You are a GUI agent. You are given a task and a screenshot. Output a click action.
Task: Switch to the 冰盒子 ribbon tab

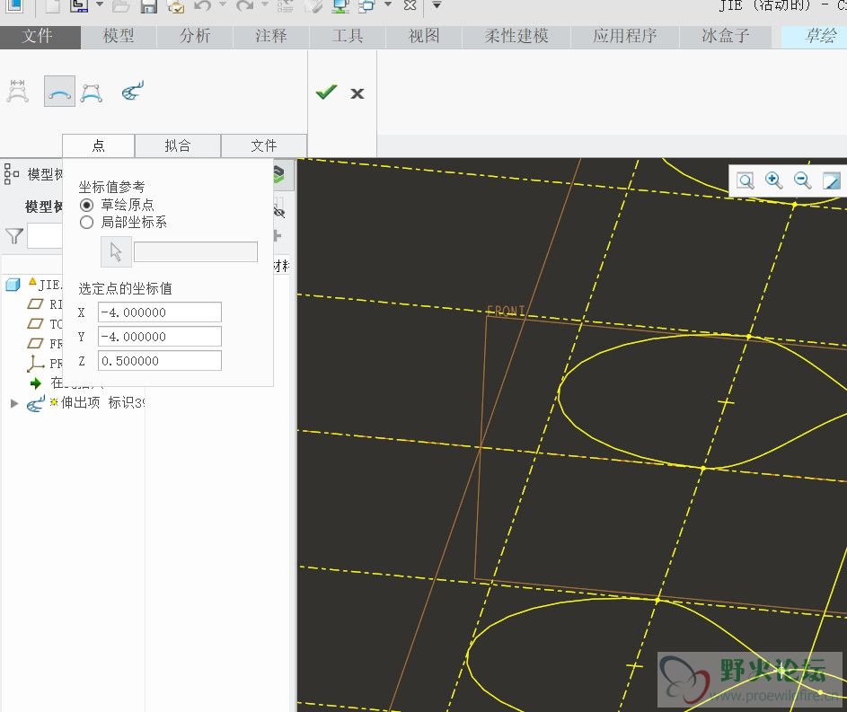pos(726,36)
